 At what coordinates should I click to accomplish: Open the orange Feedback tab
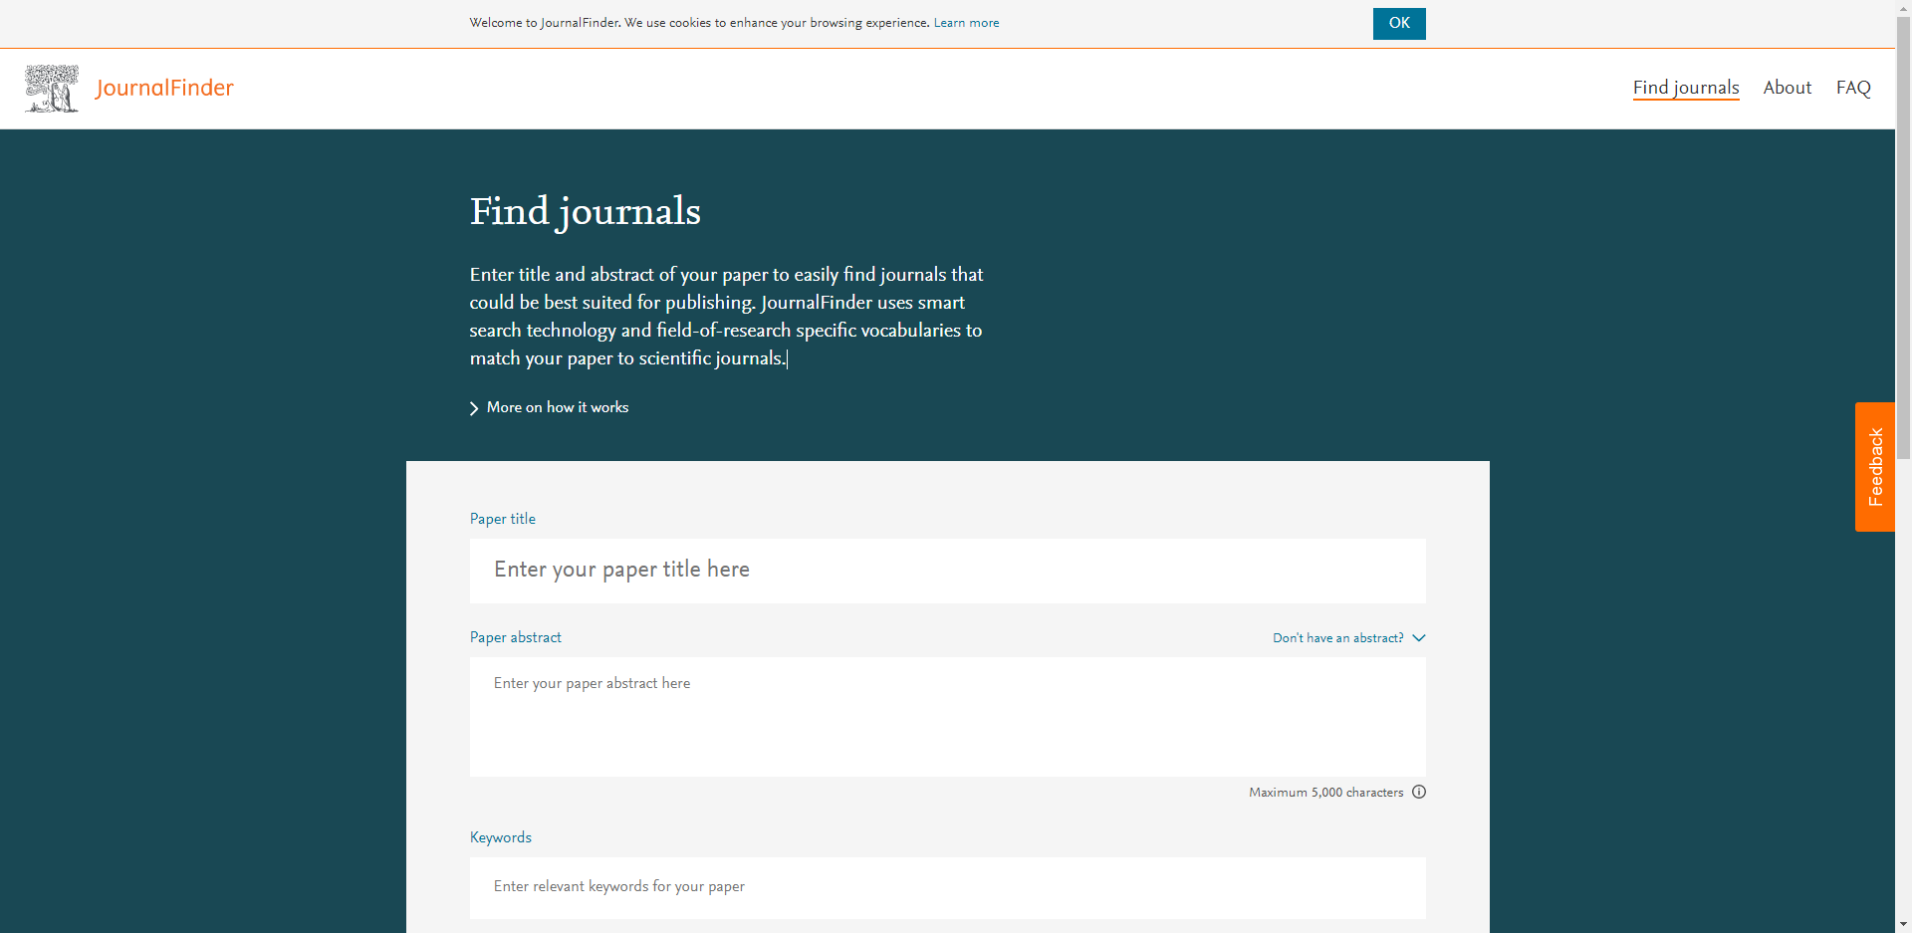pyautogui.click(x=1875, y=467)
